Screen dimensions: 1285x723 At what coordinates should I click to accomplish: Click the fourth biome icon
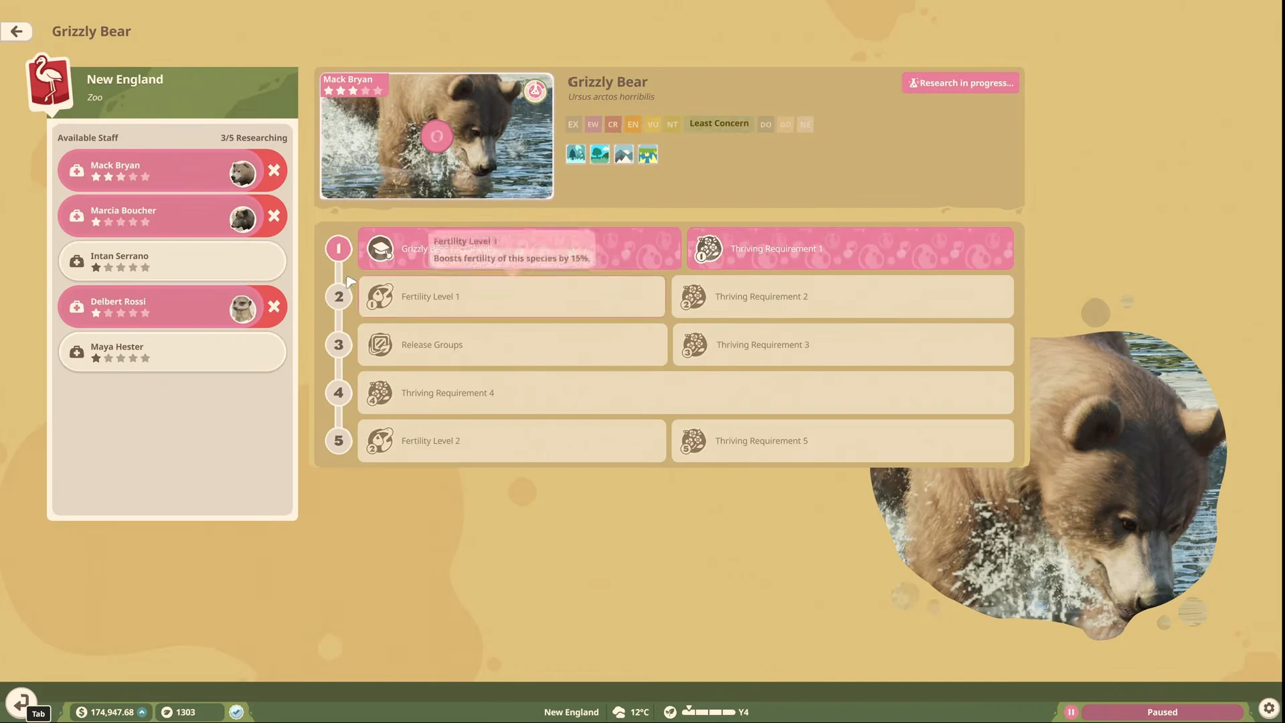pos(648,154)
